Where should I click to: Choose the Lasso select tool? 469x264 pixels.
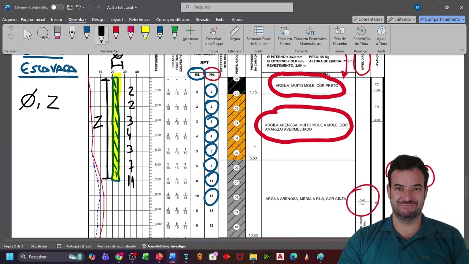[43, 33]
